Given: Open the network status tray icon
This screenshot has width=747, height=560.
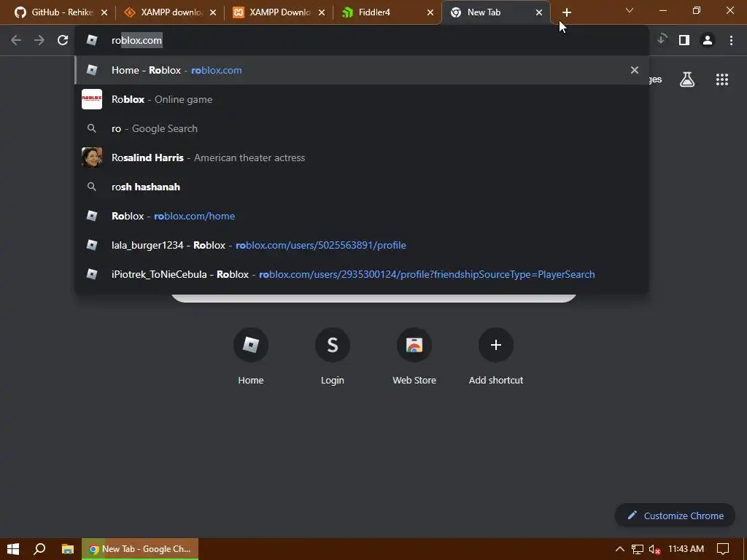Looking at the screenshot, I should (x=637, y=549).
